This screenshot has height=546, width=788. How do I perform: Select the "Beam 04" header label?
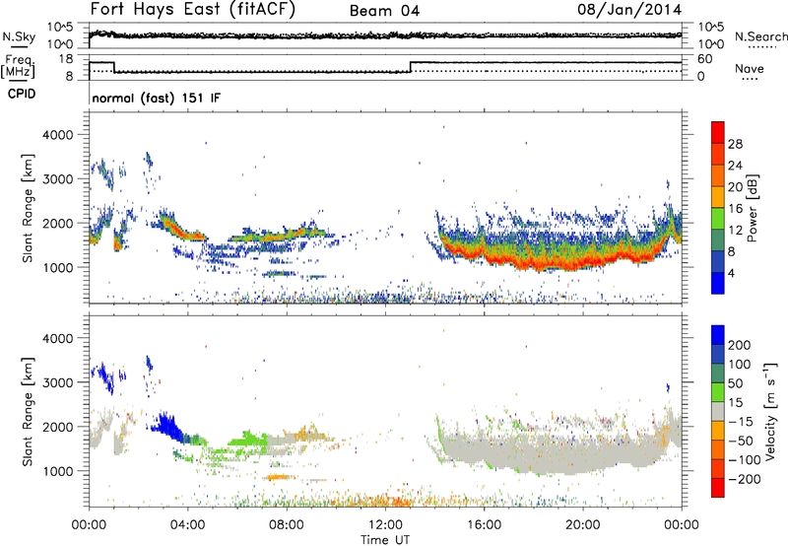tap(384, 11)
